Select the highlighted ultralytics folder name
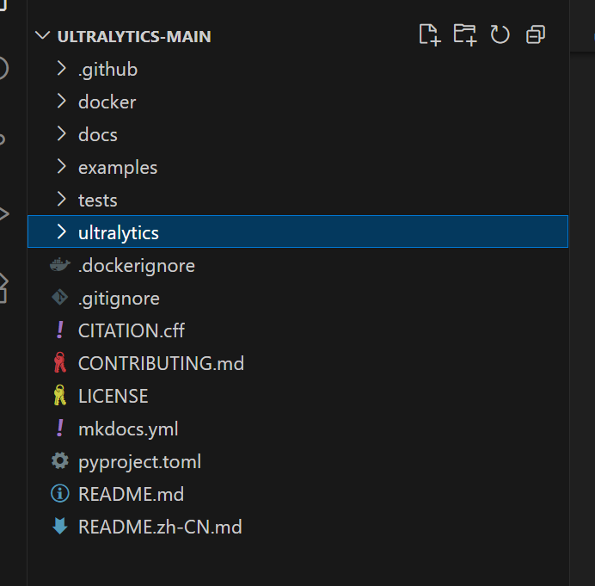Screen dimensions: 595x586 (119, 233)
